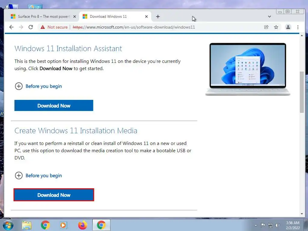Click the Create Windows 11 Installation Media heading
The width and height of the screenshot is (308, 231).
pyautogui.click(x=76, y=131)
